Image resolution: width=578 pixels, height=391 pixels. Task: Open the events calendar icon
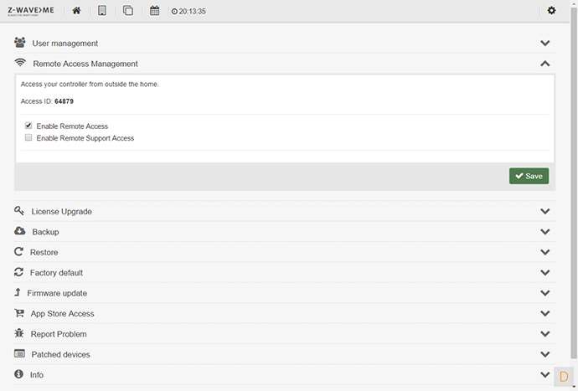(154, 11)
